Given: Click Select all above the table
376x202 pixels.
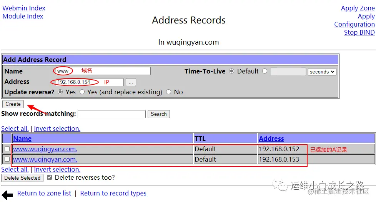Looking at the screenshot, I should tap(15, 129).
